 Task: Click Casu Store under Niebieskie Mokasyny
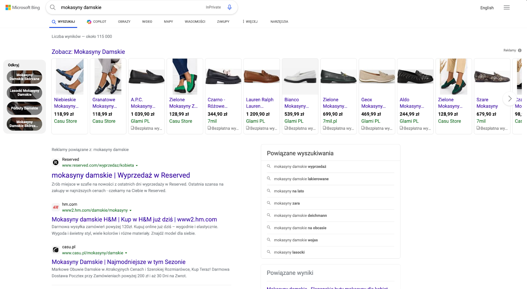66,121
